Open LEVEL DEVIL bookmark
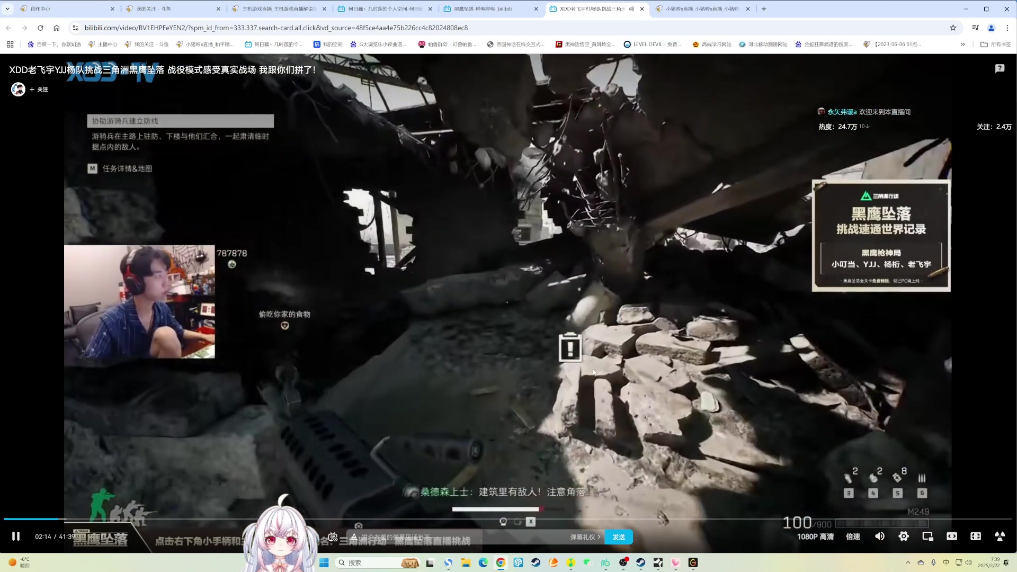Image resolution: width=1017 pixels, height=572 pixels. (652, 44)
